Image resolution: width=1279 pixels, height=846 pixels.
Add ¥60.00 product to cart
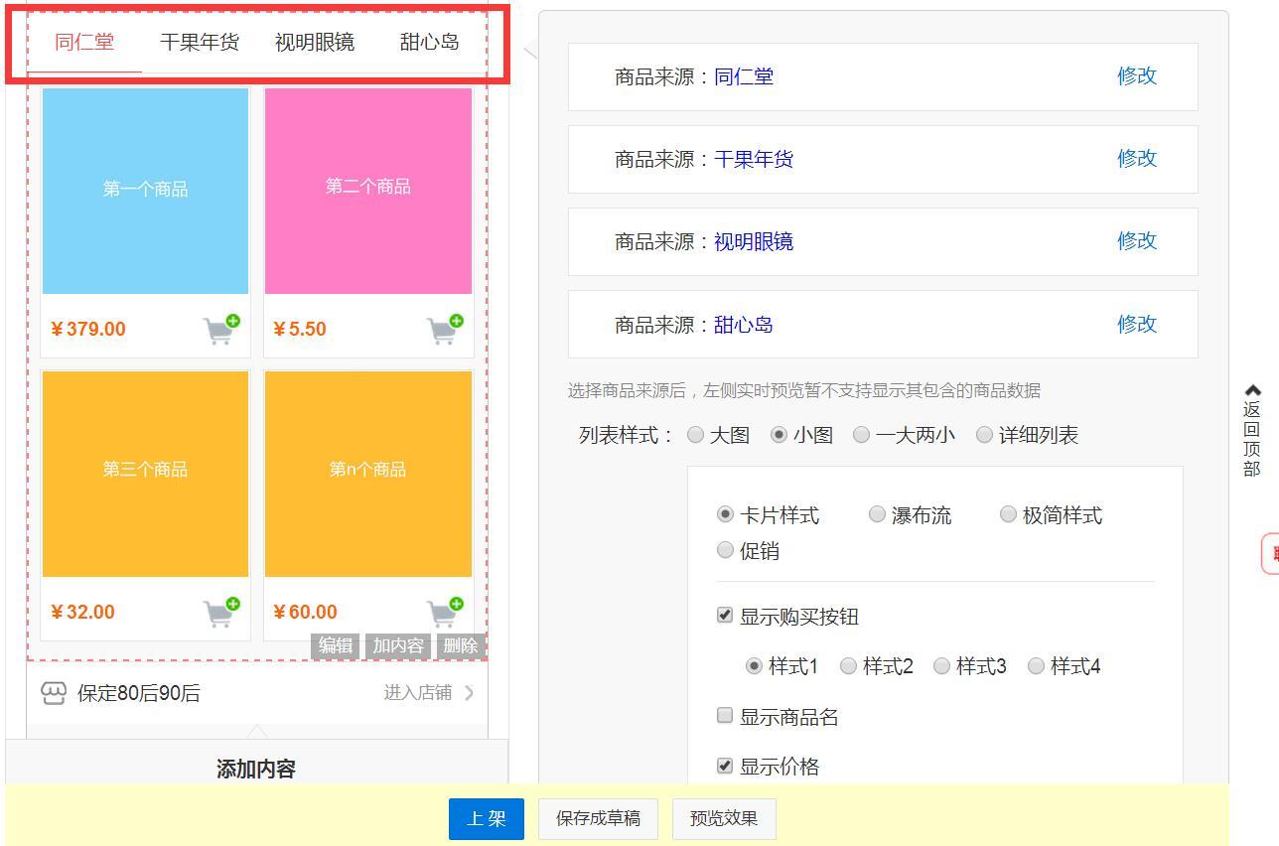point(445,612)
